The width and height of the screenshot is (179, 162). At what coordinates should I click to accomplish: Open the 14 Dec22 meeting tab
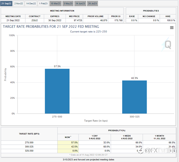[x=31, y=4]
